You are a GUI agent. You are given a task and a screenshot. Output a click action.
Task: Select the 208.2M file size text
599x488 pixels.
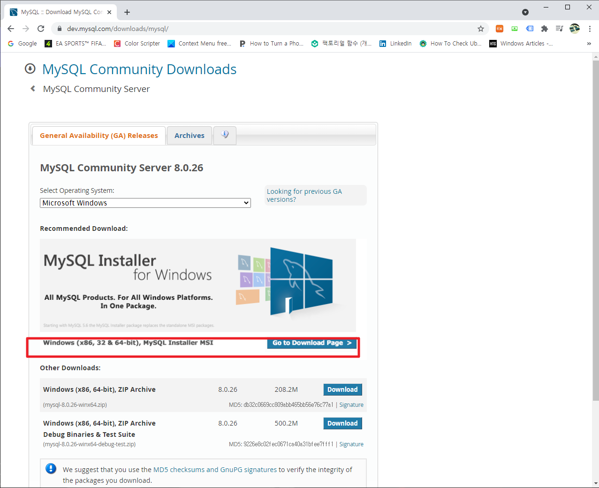286,389
